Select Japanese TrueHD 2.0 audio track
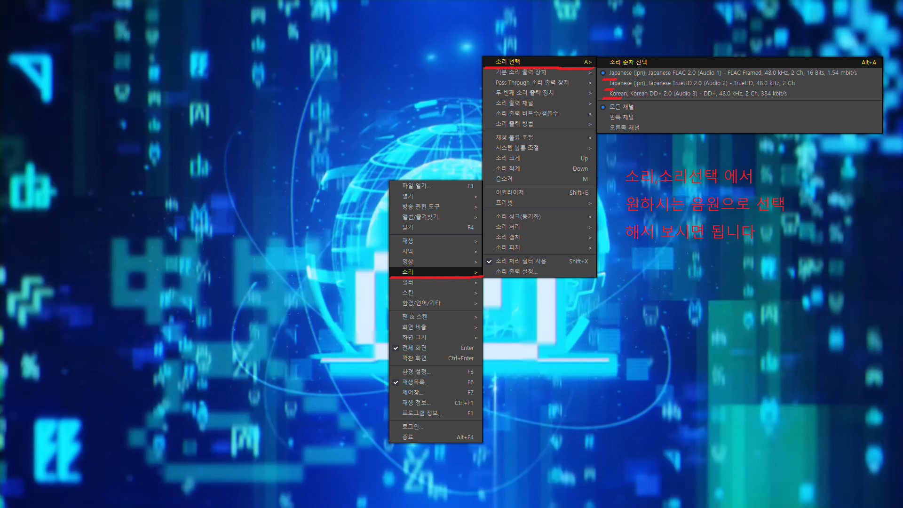Viewport: 903px width, 508px height. pos(701,83)
